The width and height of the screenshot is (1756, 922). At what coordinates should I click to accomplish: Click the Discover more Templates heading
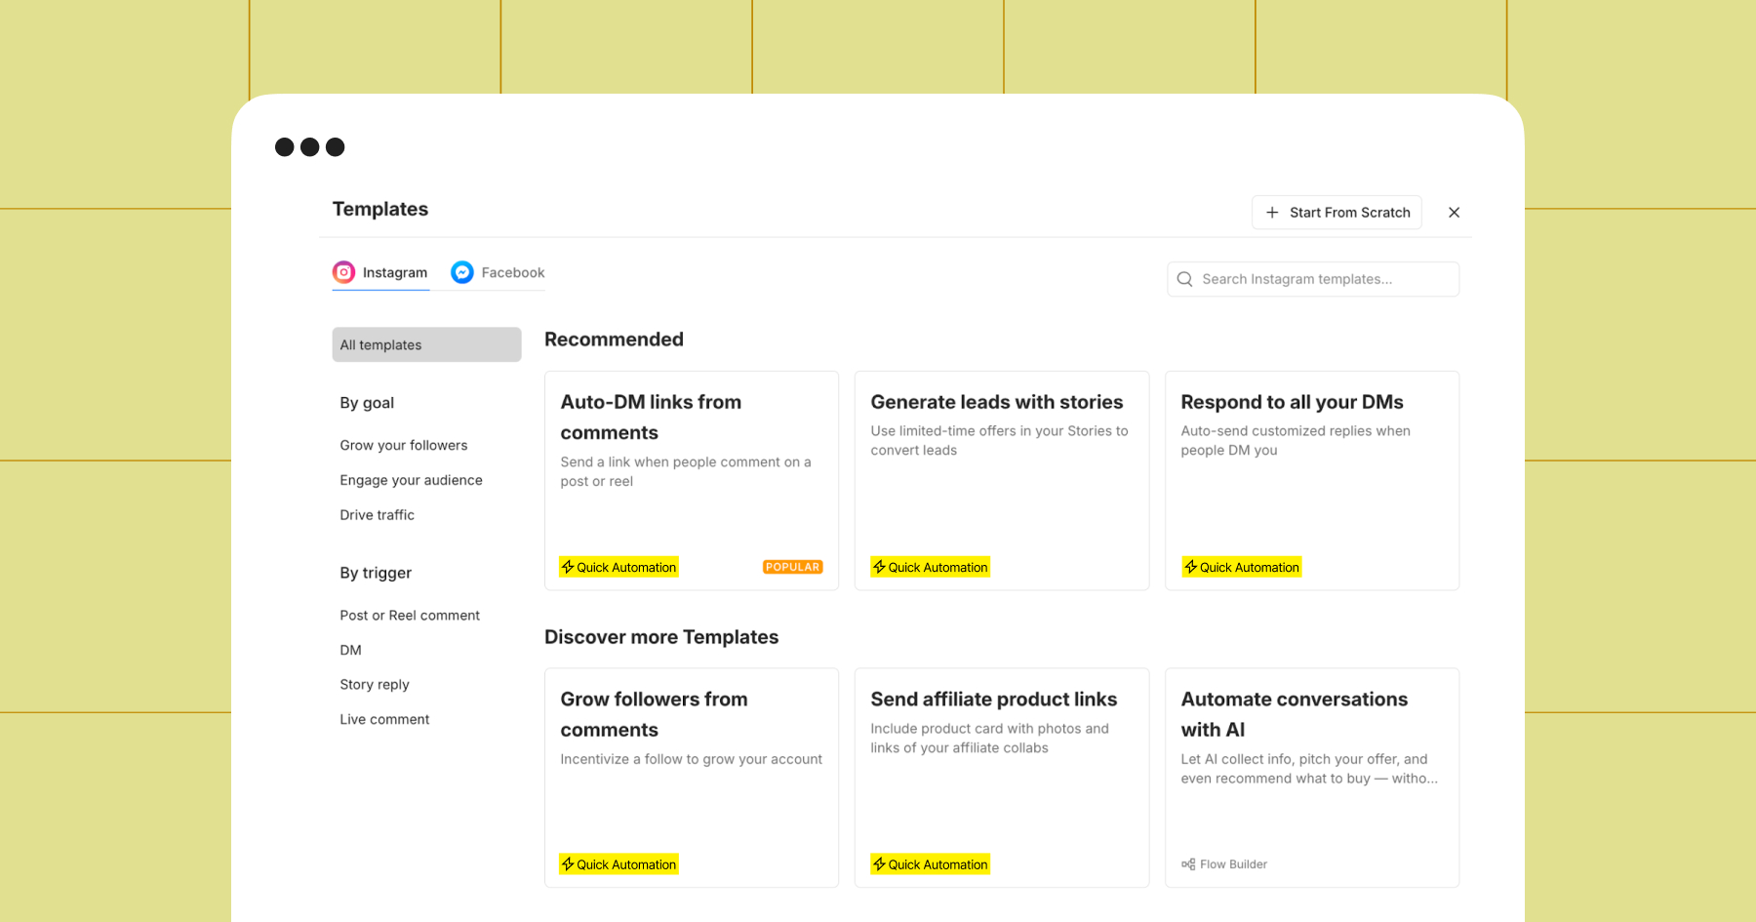(x=661, y=637)
